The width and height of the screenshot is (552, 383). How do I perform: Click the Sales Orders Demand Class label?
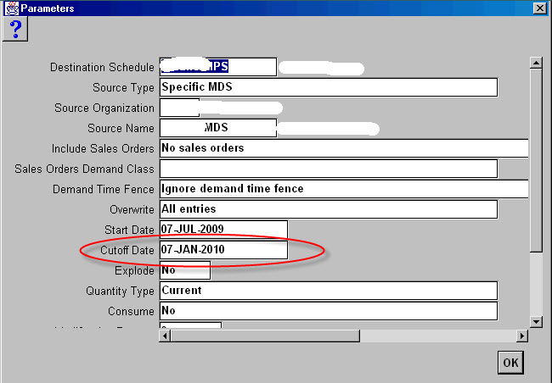click(84, 169)
